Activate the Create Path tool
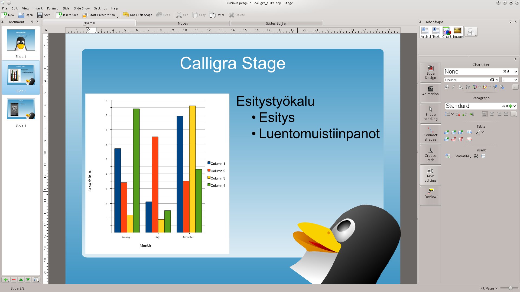Viewport: 520px width, 292px height. point(430,155)
